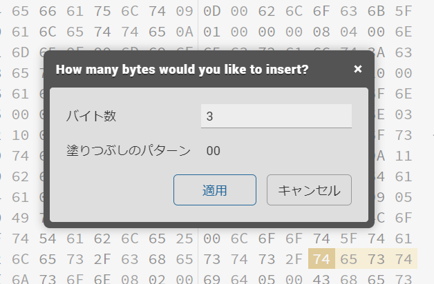Viewport: 434px width, 284px height.
Task: Close the insert bytes dialog
Action: (x=357, y=69)
